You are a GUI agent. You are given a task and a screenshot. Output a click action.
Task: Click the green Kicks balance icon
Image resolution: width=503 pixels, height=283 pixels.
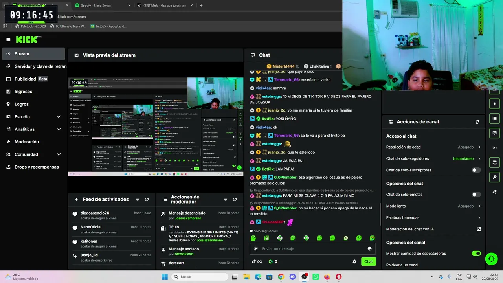click(270, 261)
